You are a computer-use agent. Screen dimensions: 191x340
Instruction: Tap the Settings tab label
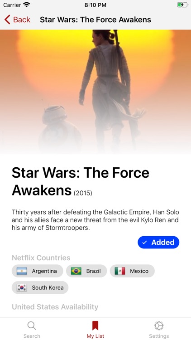pyautogui.click(x=159, y=336)
